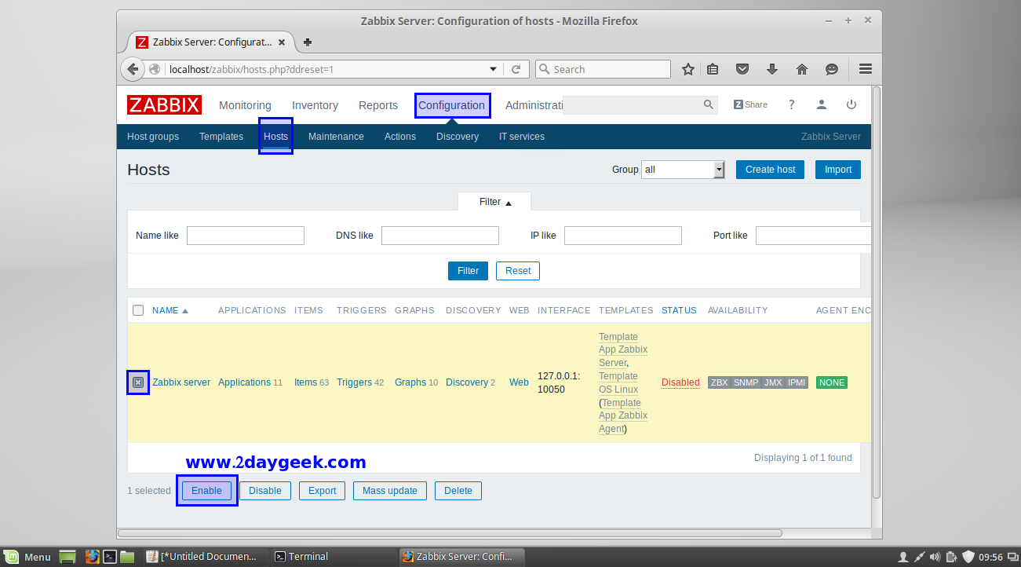Open the Maintenance submenu tab
1021x567 pixels.
(336, 137)
